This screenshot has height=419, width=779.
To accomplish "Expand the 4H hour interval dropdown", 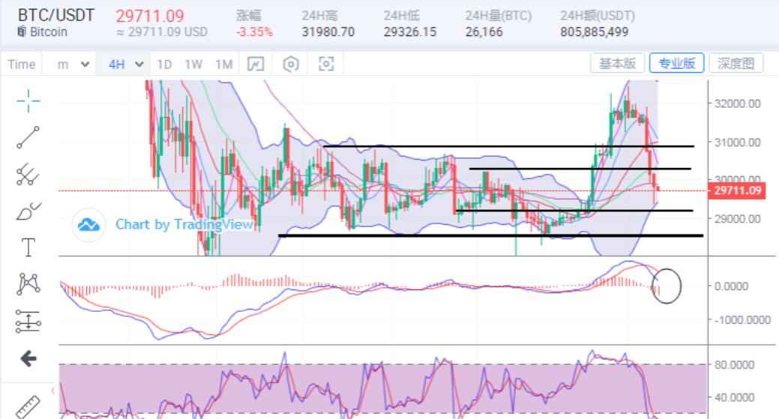I will (x=125, y=64).
